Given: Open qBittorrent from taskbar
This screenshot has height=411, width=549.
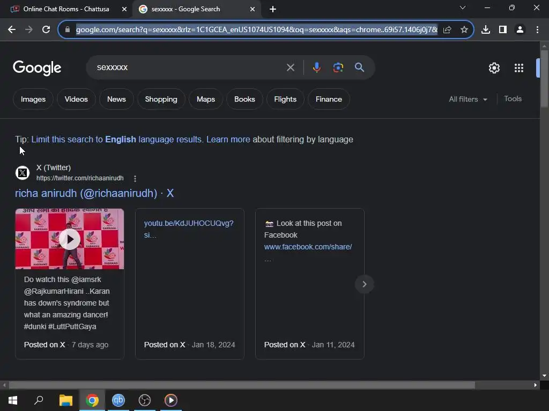Looking at the screenshot, I should coord(118,400).
